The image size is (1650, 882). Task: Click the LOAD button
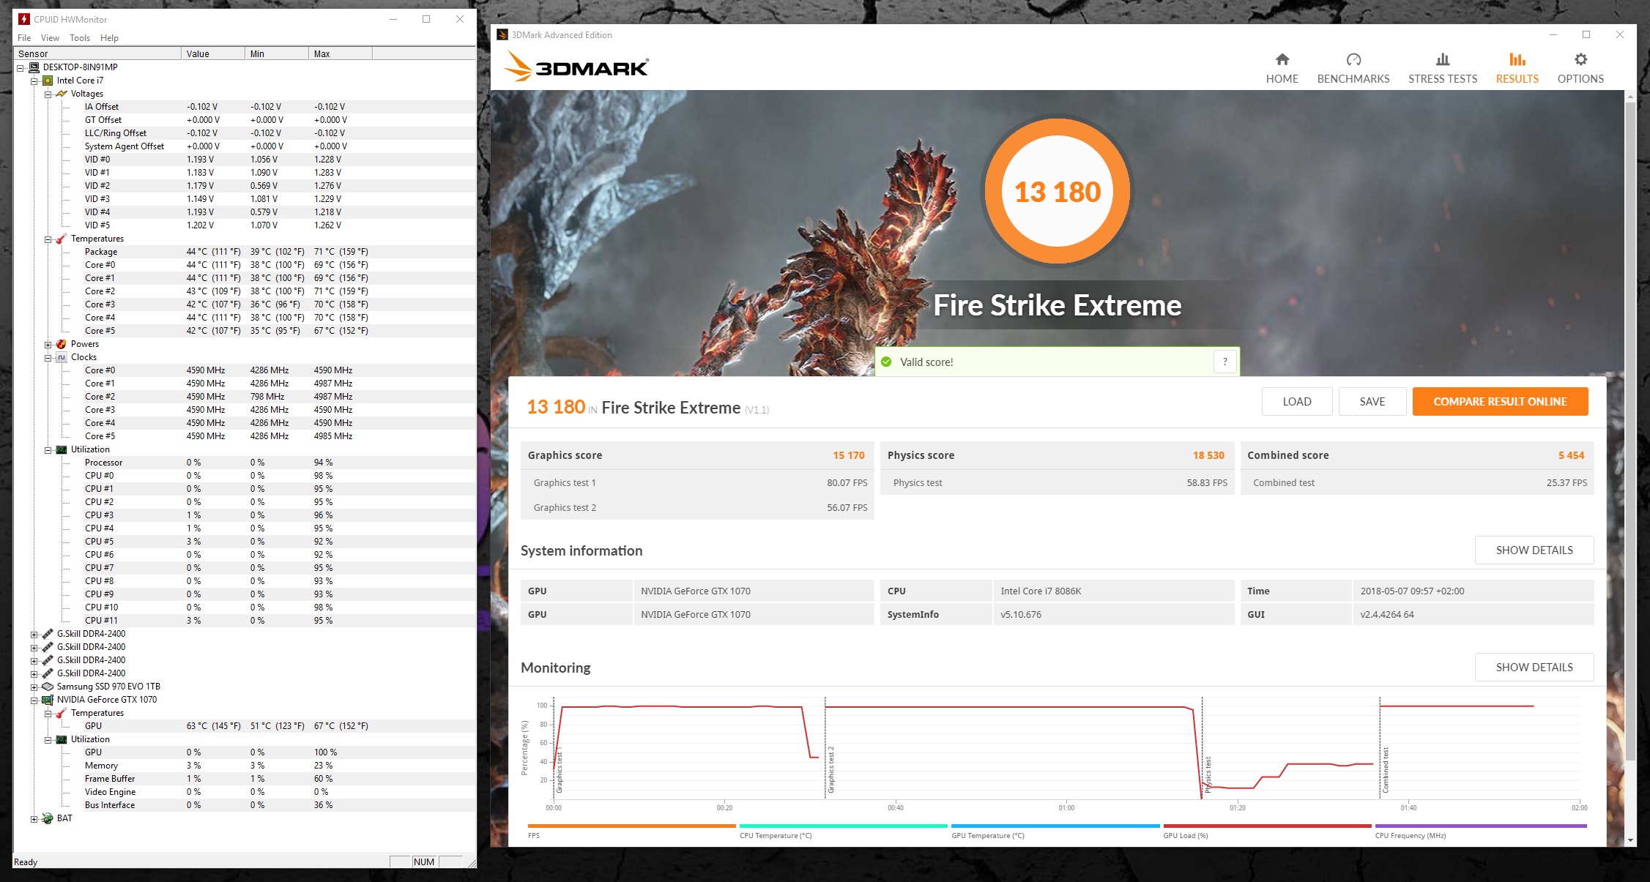(1297, 401)
